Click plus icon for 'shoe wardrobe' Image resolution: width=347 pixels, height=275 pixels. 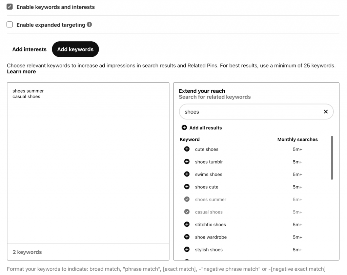[x=187, y=237]
